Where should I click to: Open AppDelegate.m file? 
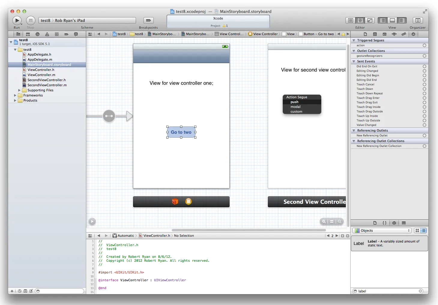click(x=40, y=59)
